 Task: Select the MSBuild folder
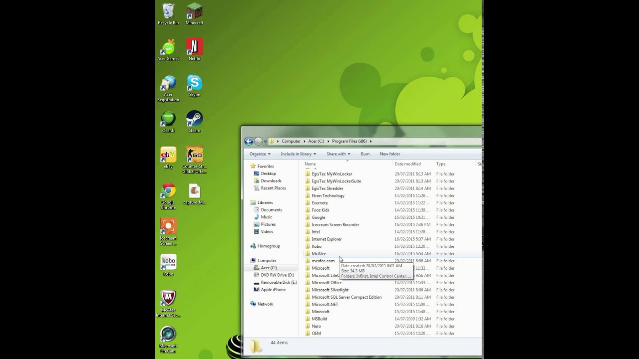[x=319, y=319]
